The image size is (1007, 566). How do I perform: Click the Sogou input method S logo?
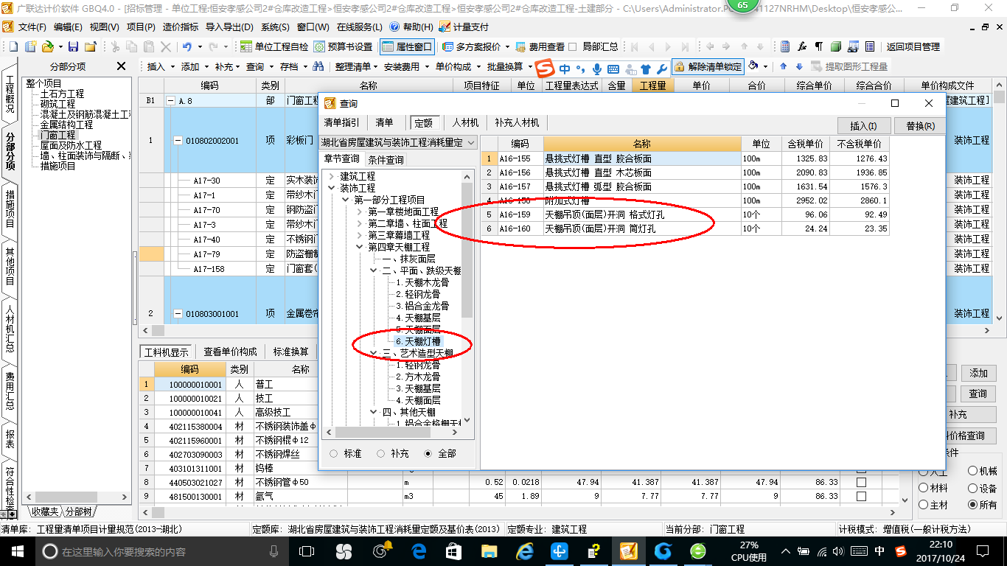click(544, 69)
